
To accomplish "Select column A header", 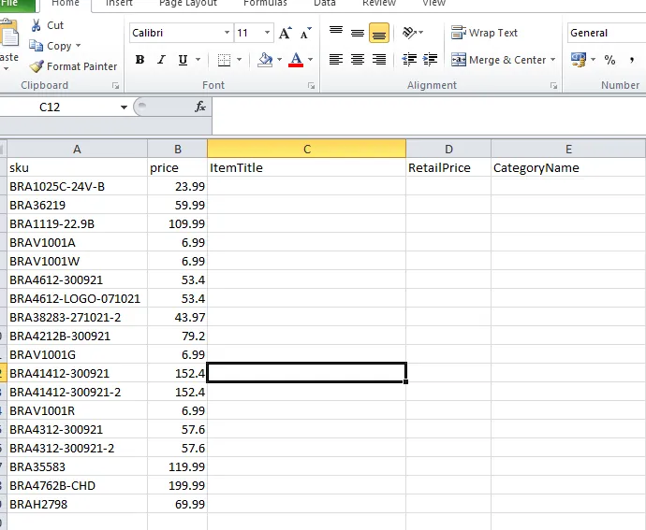I will [77, 149].
